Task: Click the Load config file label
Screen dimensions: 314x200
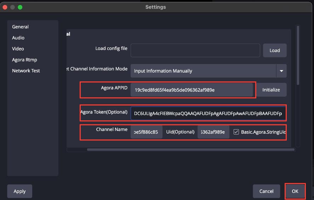Action: (x=112, y=48)
